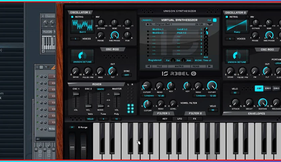Open the Poly value selector showing 16

(116, 119)
